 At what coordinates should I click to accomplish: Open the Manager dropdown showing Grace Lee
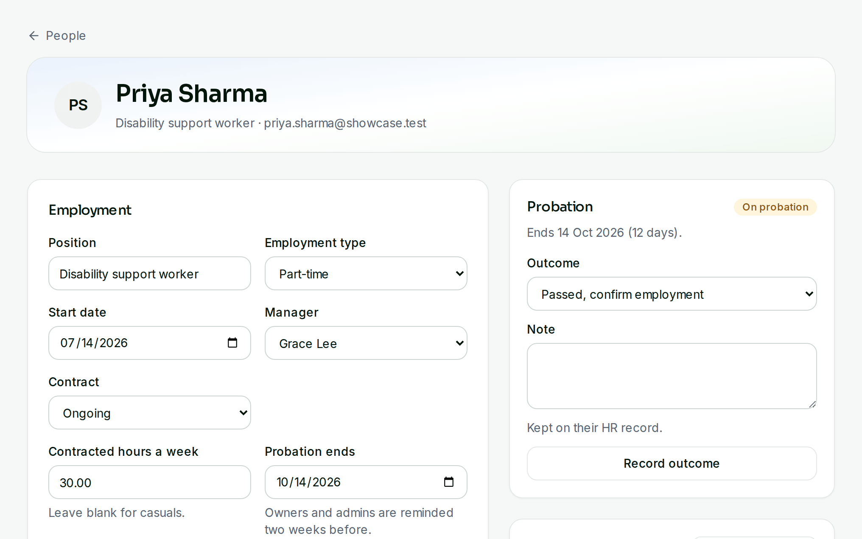coord(366,343)
